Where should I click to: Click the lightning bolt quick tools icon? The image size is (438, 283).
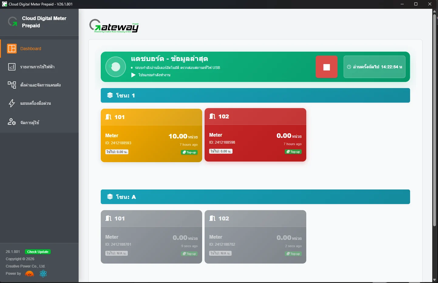12,103
